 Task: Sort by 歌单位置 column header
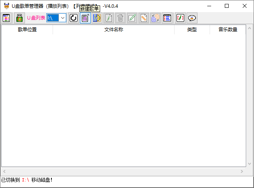pyautogui.click(x=27, y=30)
